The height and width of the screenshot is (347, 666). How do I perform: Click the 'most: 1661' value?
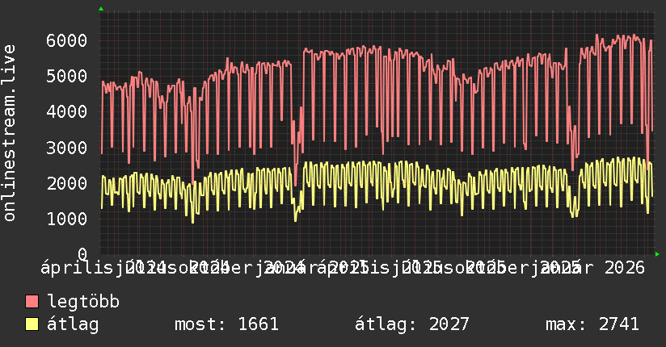point(226,324)
